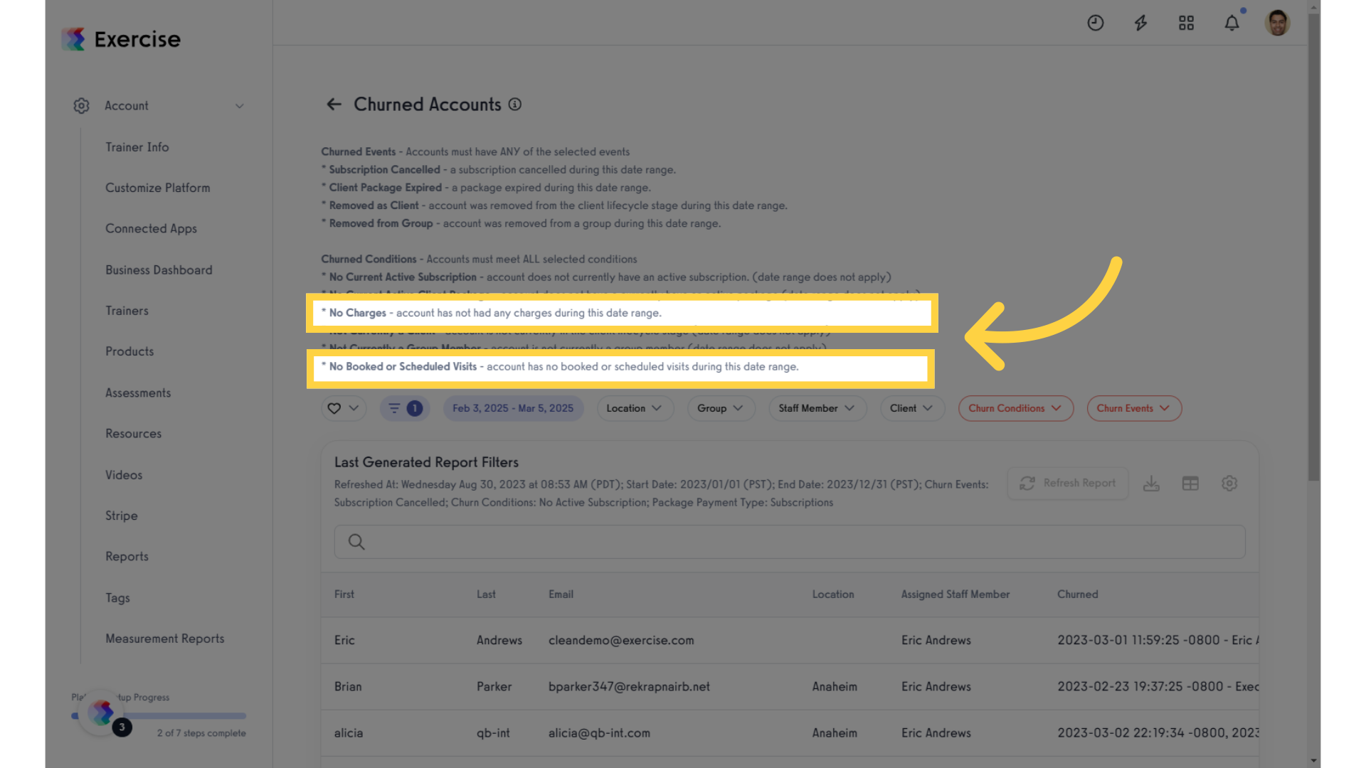The height and width of the screenshot is (768, 1366).
Task: Click the back arrow beside Churned Accounts
Action: (334, 105)
